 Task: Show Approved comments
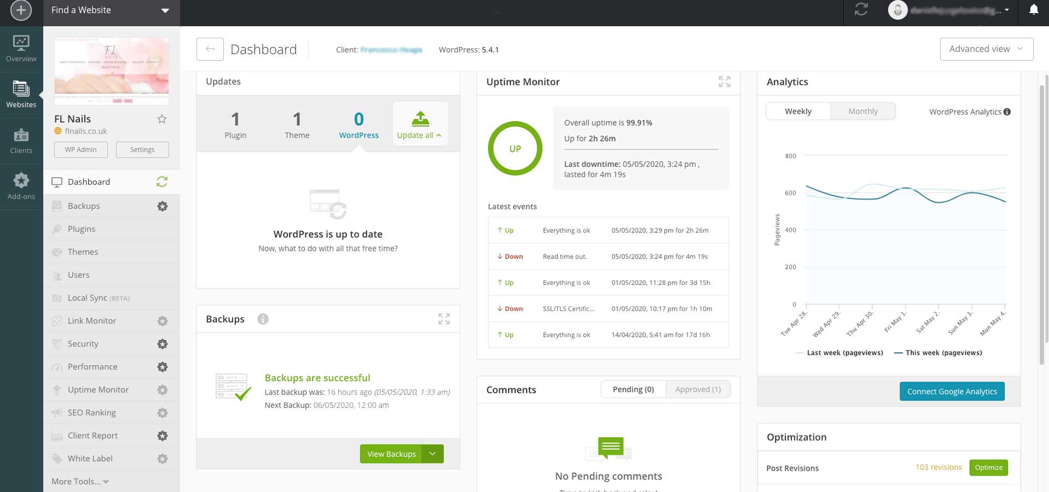tap(698, 389)
